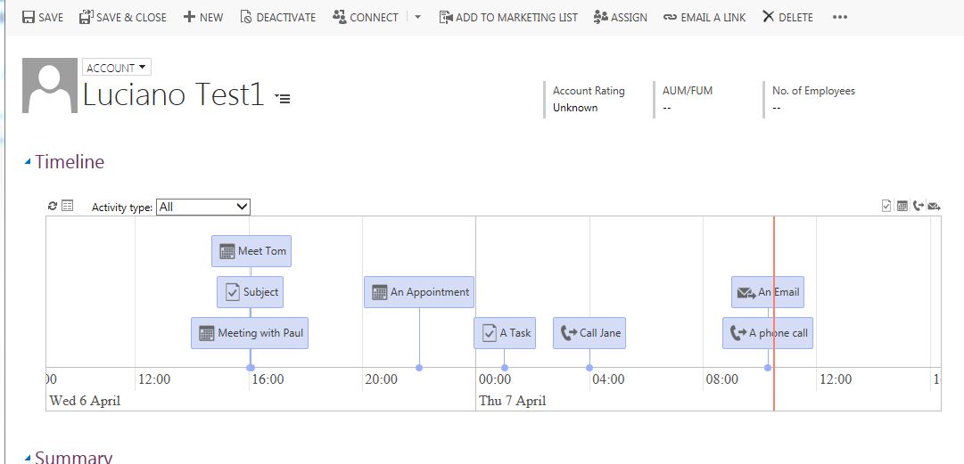The height and width of the screenshot is (464, 964).
Task: Open the Connect split-button arrow
Action: (x=418, y=17)
